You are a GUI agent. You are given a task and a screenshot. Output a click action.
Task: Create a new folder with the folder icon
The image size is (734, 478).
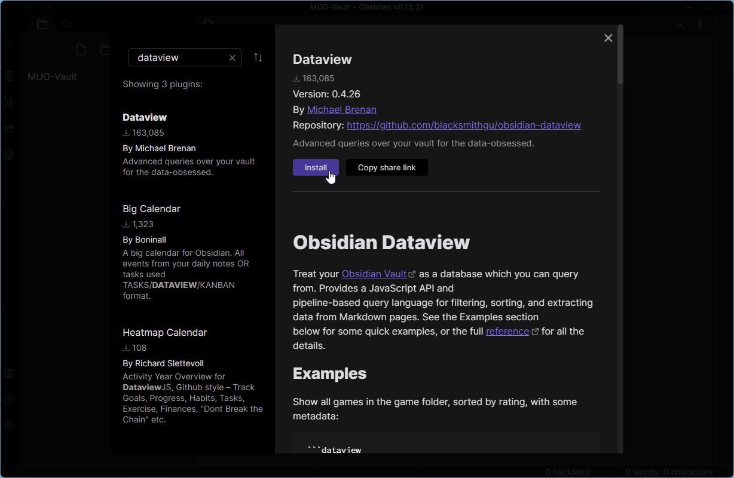(105, 50)
